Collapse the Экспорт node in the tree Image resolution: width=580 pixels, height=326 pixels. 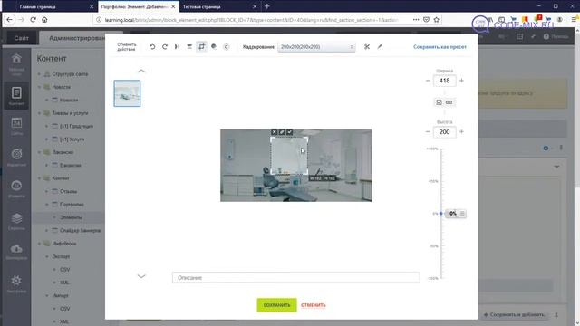tap(47, 256)
